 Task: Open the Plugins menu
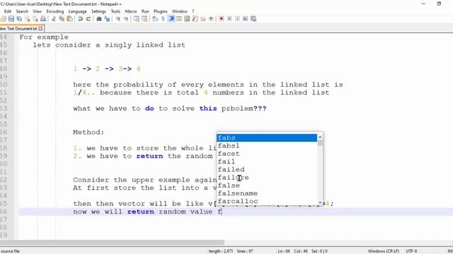tap(161, 11)
